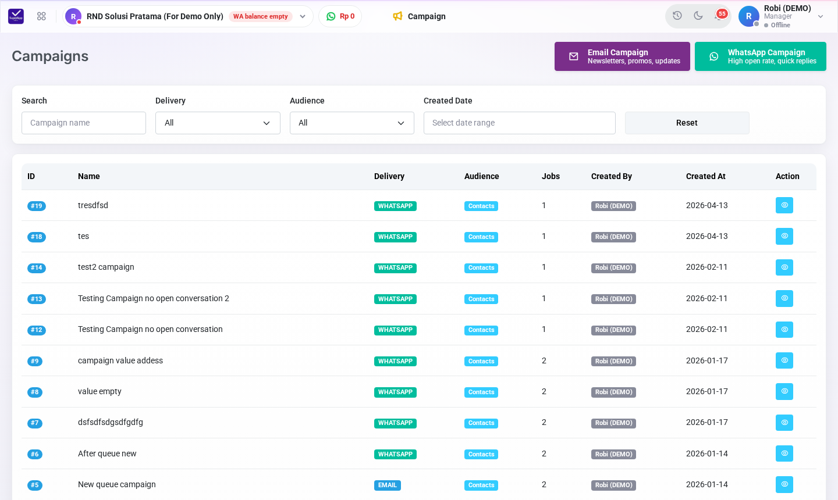Click the Robi (DEMO) profile avatar
This screenshot has width=838, height=500.
pyautogui.click(x=748, y=16)
